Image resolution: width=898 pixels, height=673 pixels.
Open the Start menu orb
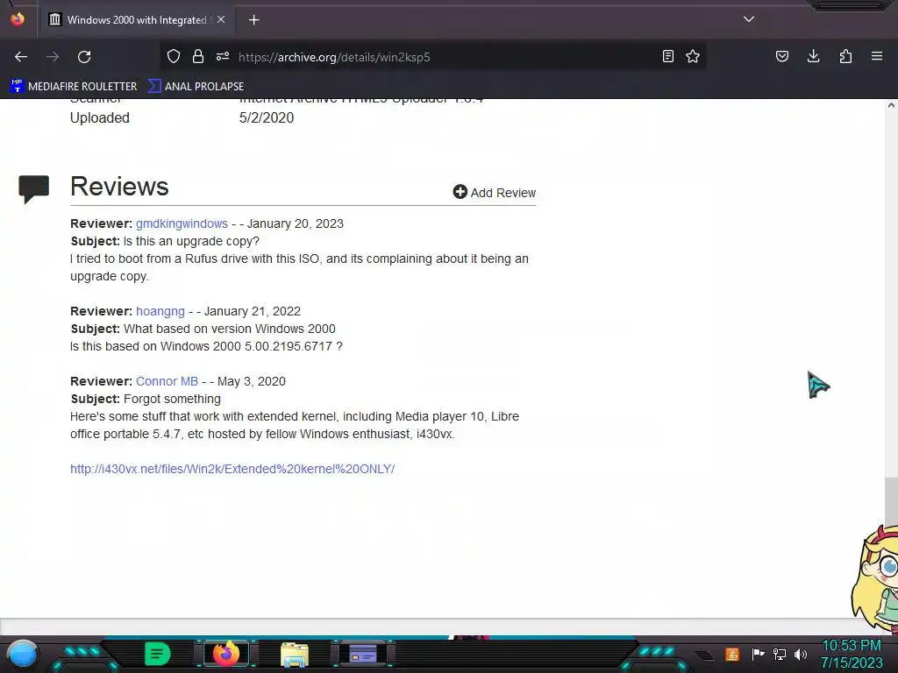click(23, 654)
